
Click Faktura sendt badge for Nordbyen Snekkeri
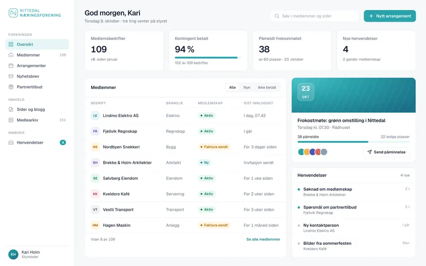[214, 147]
